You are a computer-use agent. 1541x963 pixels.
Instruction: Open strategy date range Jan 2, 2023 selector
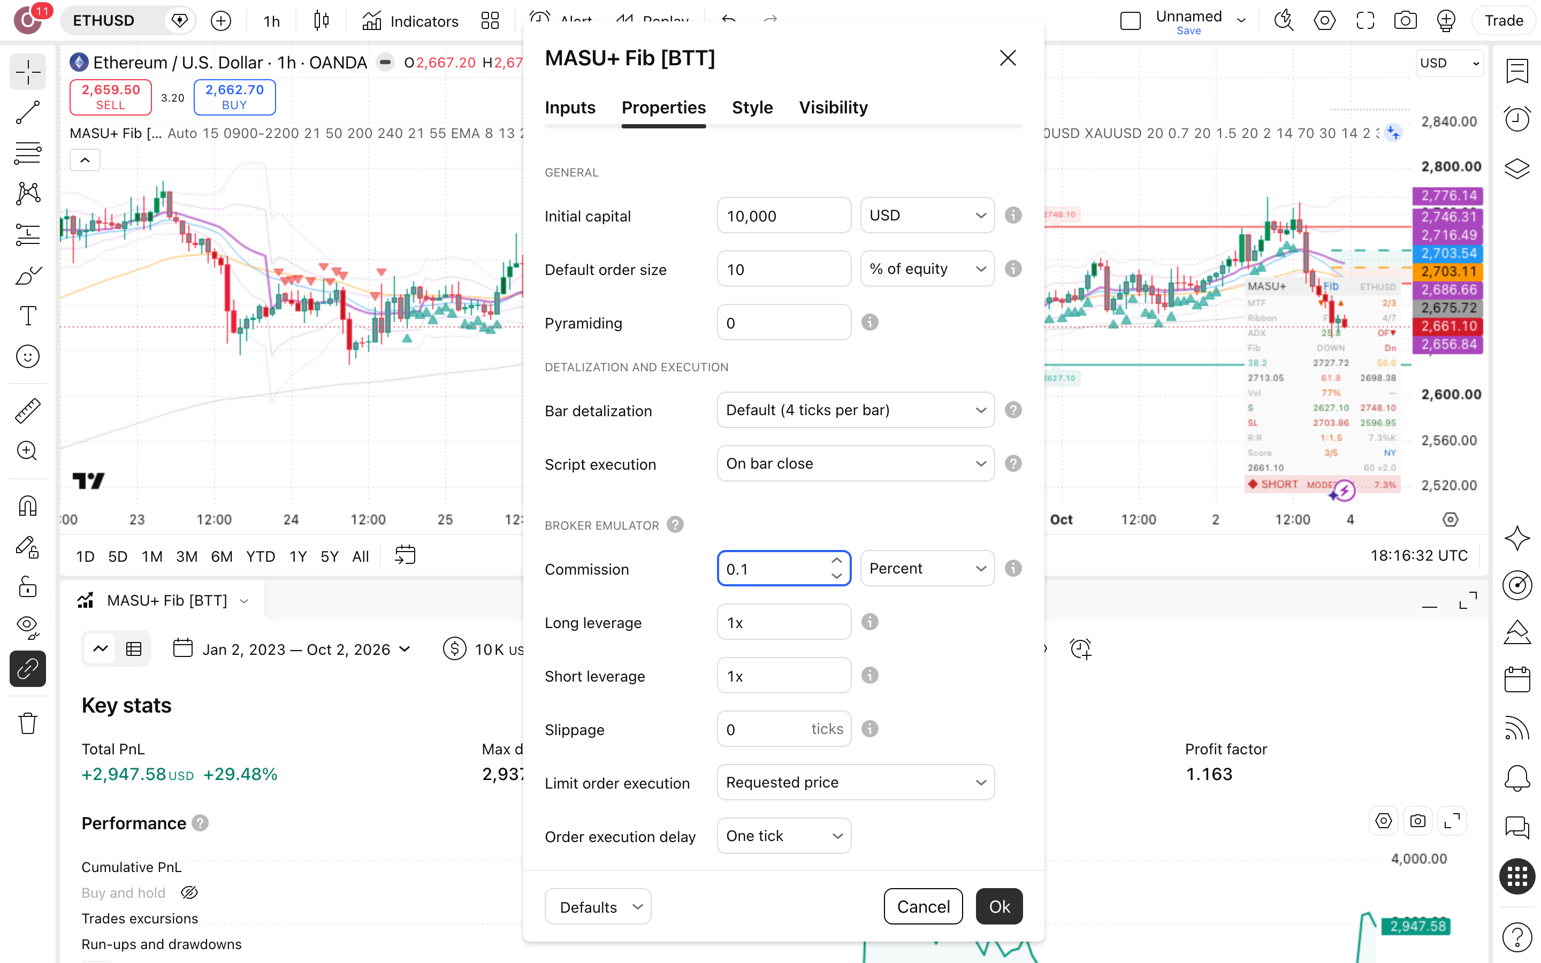pos(292,649)
